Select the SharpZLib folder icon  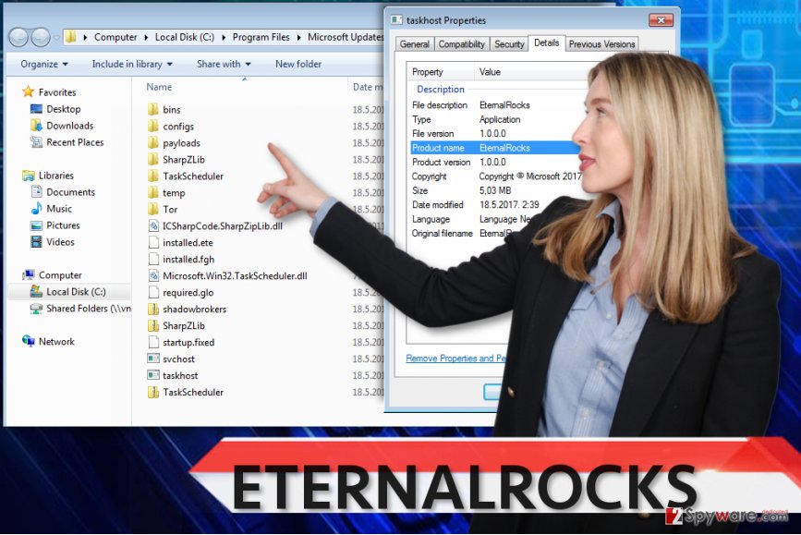point(152,160)
